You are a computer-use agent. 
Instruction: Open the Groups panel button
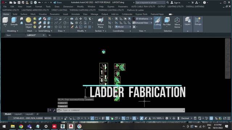pyautogui.click(x=198, y=22)
